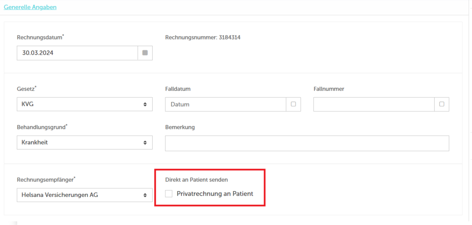
Task: Open the Rechnungsempfänger dropdown
Action: point(85,195)
